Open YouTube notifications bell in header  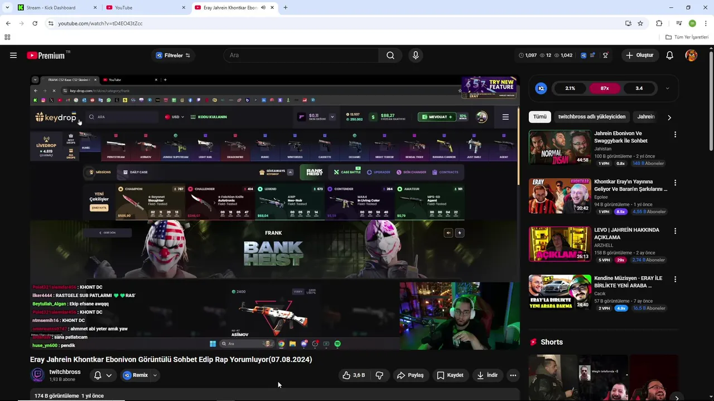(670, 55)
